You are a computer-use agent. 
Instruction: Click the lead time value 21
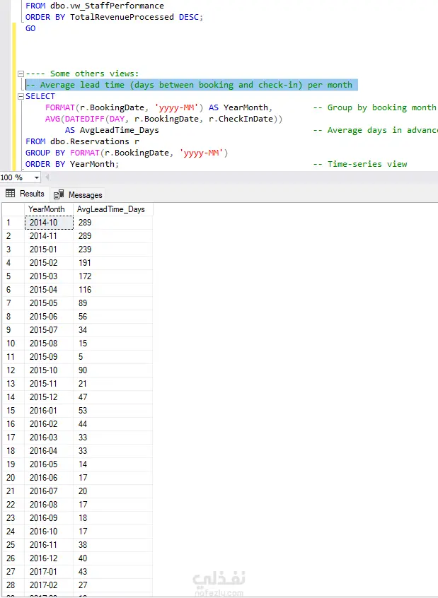click(113, 384)
